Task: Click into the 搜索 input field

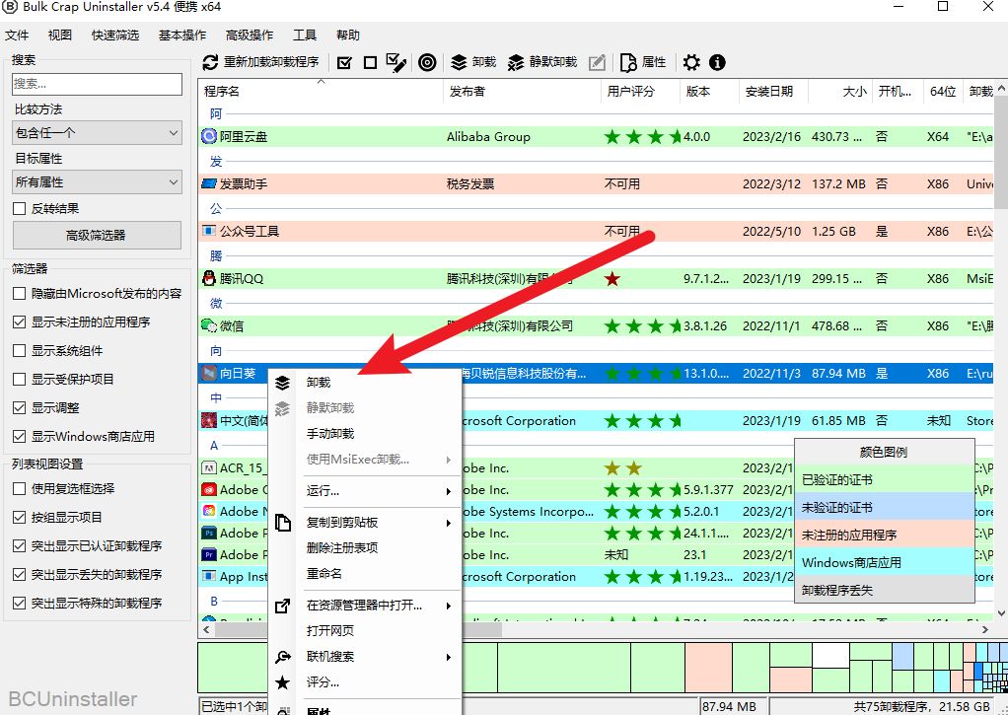Action: point(97,84)
